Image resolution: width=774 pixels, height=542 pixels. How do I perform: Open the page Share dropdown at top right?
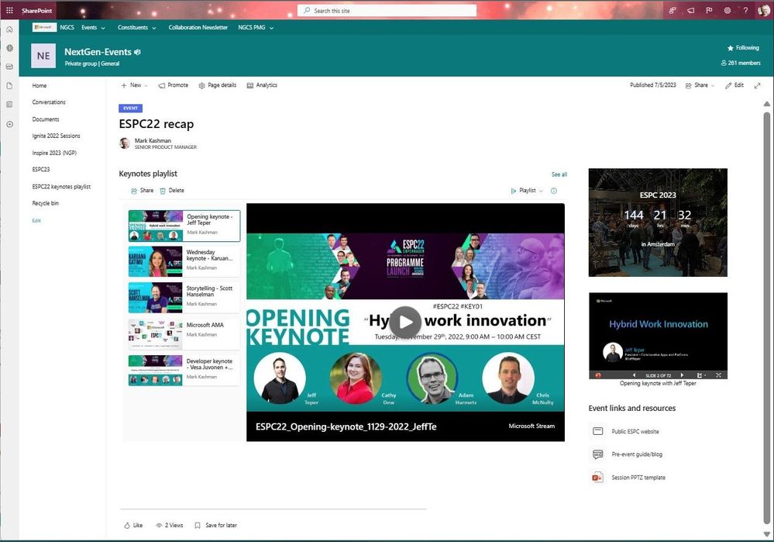pyautogui.click(x=700, y=85)
